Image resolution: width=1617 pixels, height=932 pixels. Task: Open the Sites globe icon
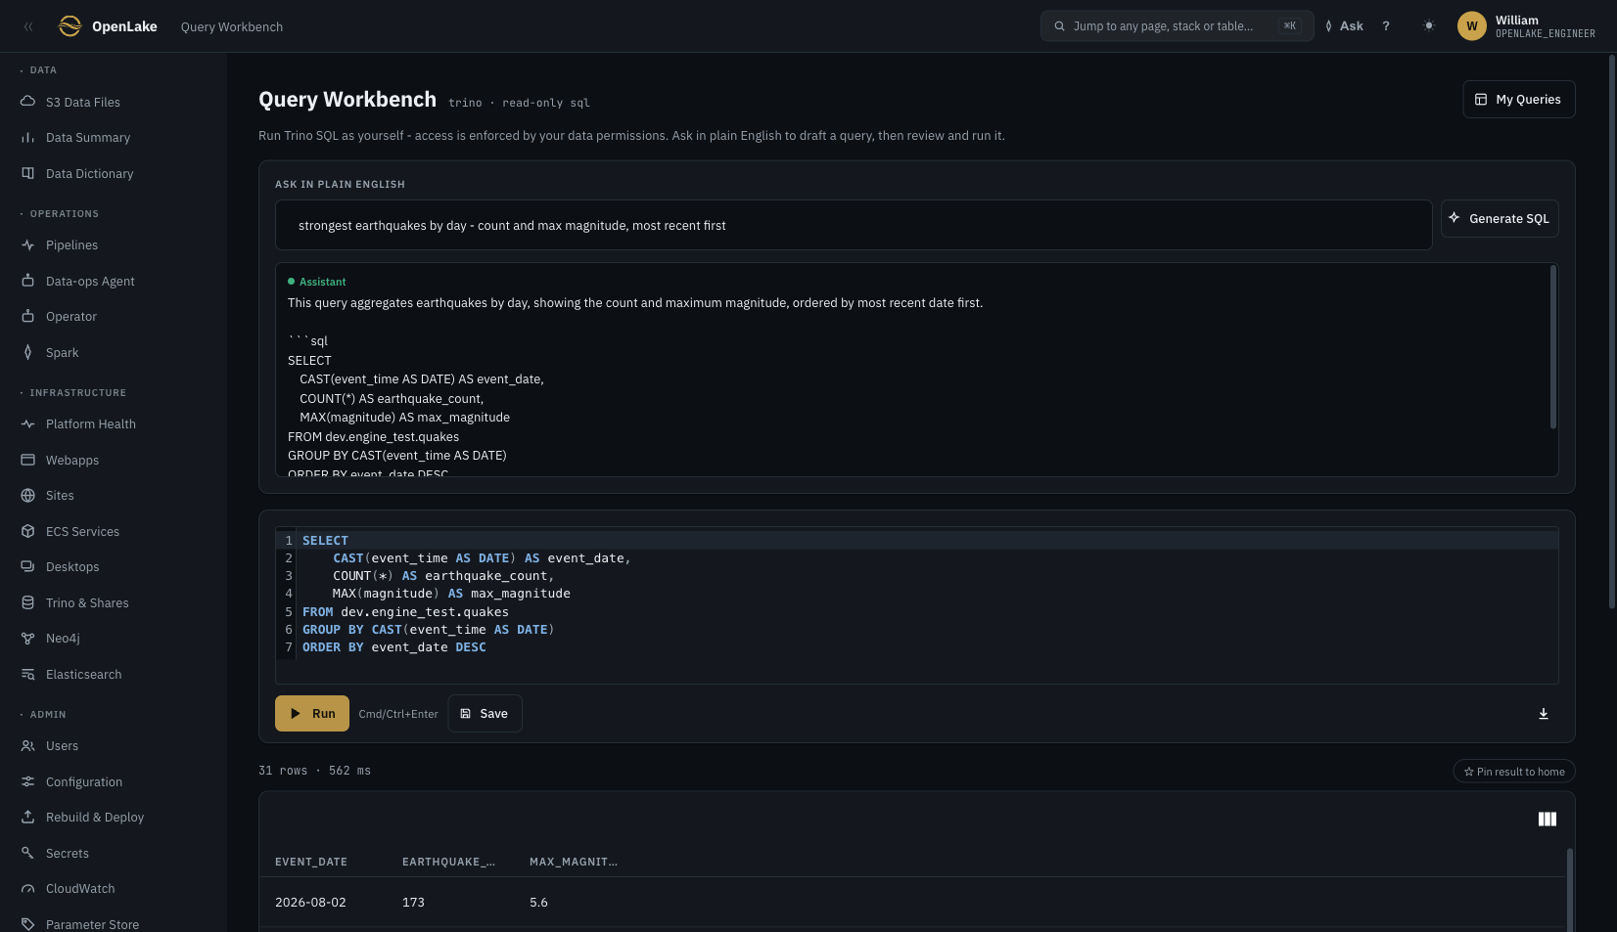[x=27, y=496]
